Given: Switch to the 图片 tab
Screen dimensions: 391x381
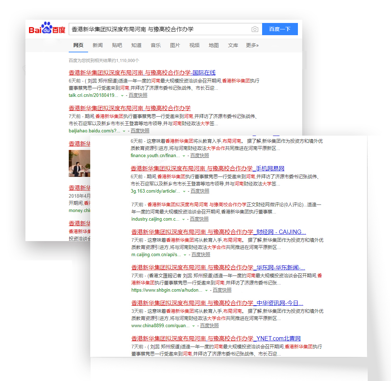Looking at the screenshot, I should click(x=175, y=45).
